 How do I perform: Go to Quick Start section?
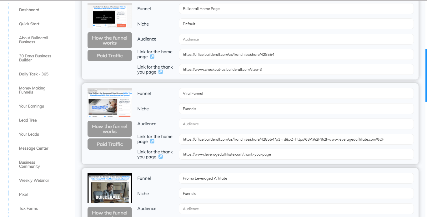(29, 24)
